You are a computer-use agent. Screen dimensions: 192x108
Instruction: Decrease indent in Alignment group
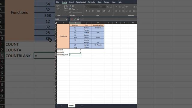click(x=127, y=11)
